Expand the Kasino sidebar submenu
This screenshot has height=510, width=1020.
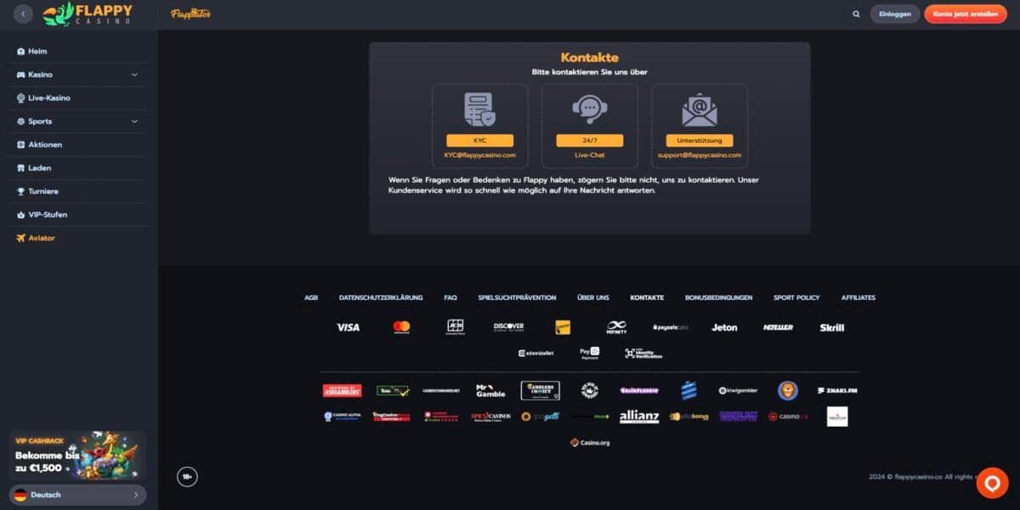[134, 75]
